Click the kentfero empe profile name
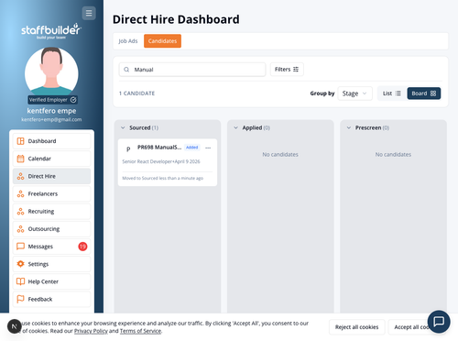 [x=51, y=111]
